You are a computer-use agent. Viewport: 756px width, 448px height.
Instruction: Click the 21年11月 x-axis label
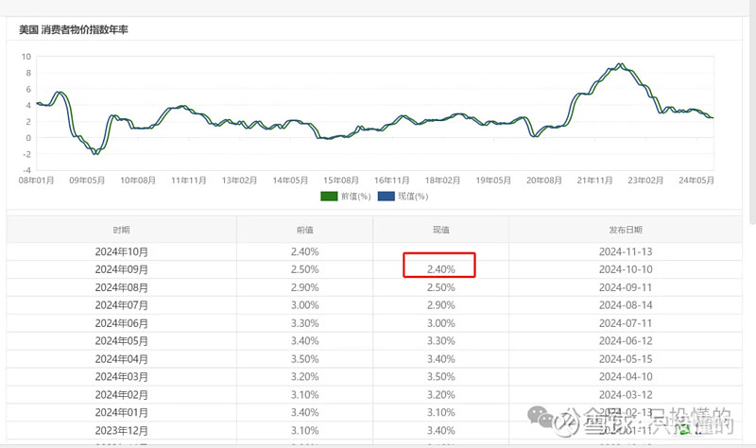(x=595, y=181)
